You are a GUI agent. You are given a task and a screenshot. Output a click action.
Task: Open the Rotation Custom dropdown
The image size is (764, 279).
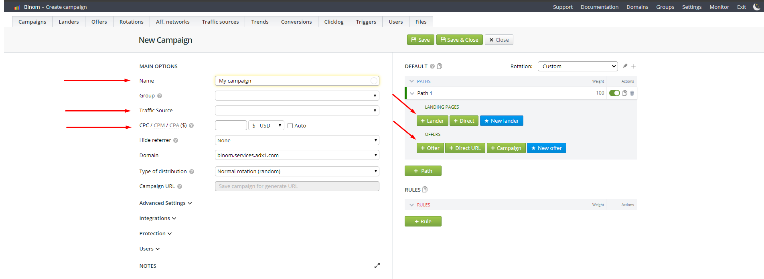(x=578, y=66)
